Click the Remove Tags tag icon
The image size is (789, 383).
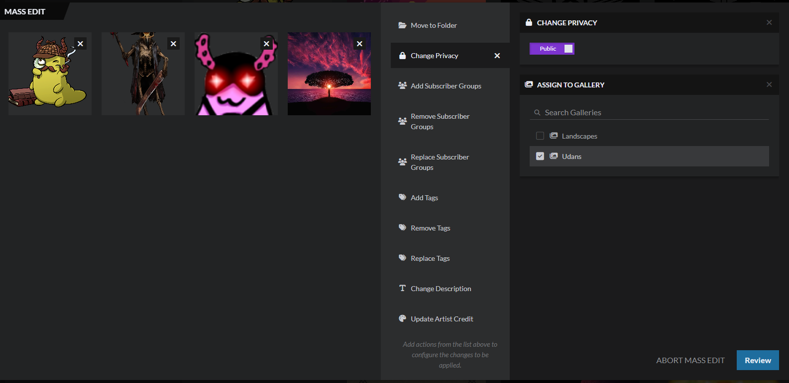[x=402, y=228]
